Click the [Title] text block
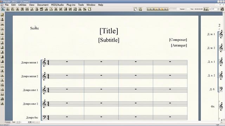This screenshot has width=225, height=126. tap(109, 31)
